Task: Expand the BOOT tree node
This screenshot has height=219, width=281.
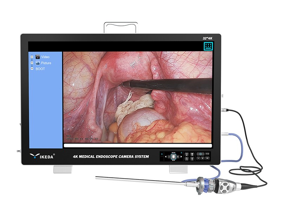Action: point(32,69)
